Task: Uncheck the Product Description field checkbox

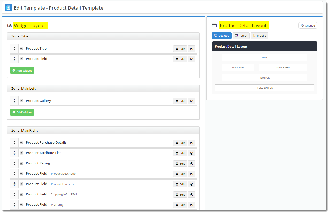Action: tap(21, 173)
